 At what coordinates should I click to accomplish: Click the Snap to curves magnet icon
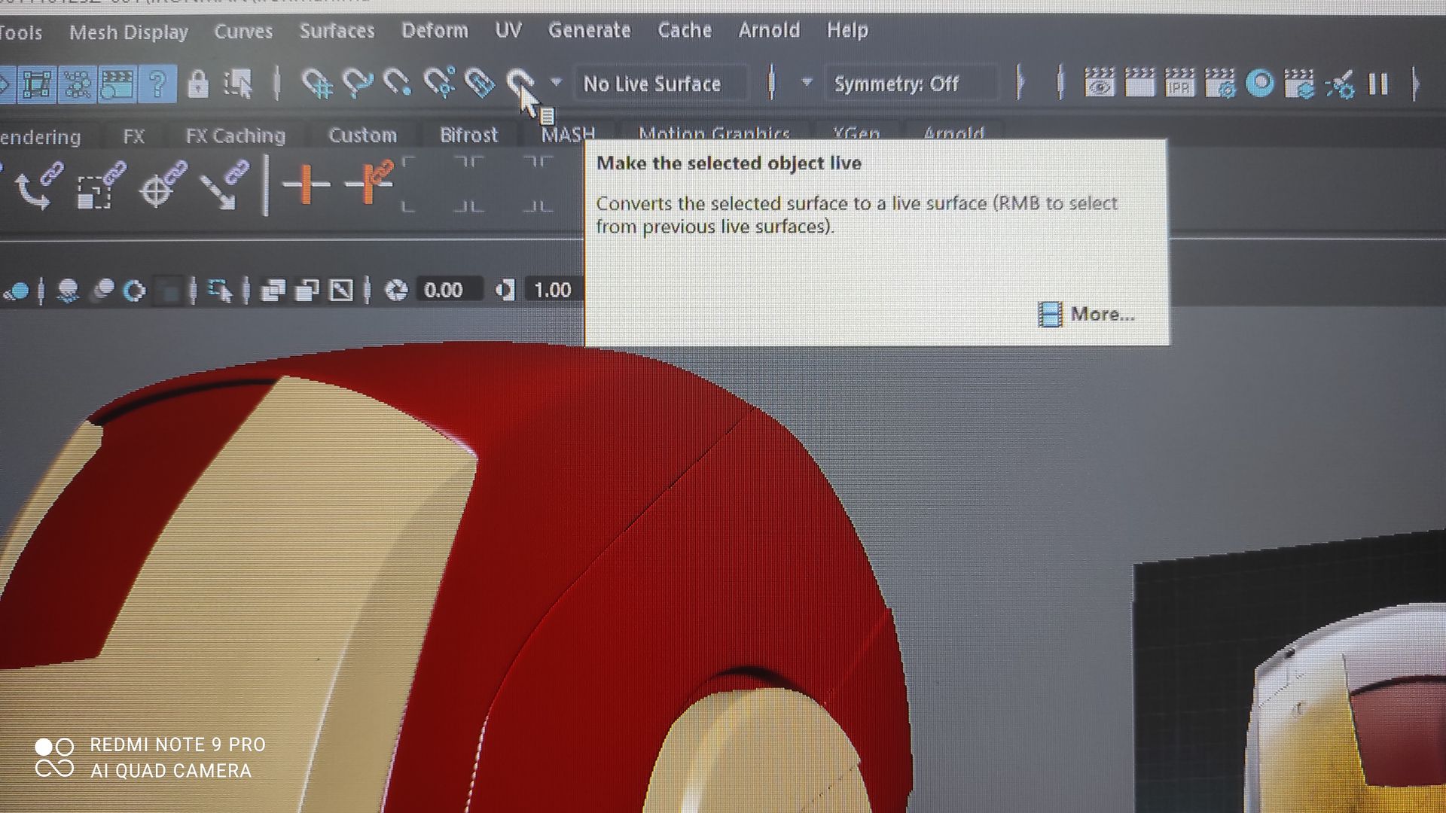[358, 83]
